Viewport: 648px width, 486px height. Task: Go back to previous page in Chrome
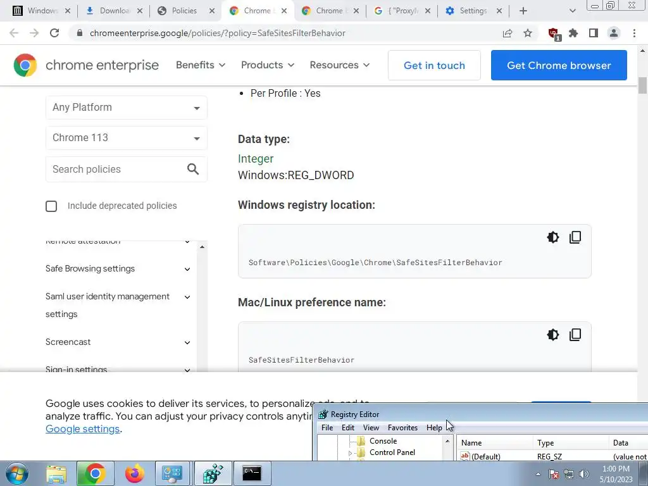[x=14, y=33]
